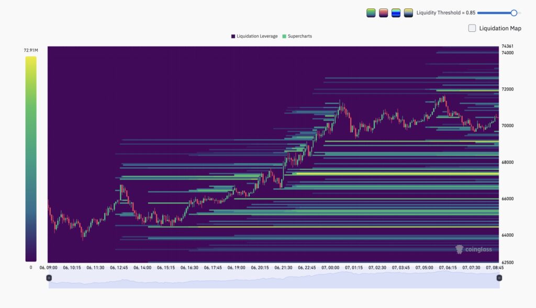Click the middle of the time range overview strip

click(x=274, y=281)
